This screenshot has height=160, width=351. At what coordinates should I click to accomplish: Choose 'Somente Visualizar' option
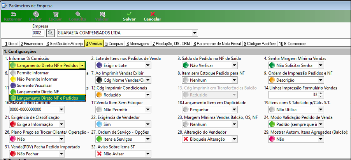(x=47, y=85)
